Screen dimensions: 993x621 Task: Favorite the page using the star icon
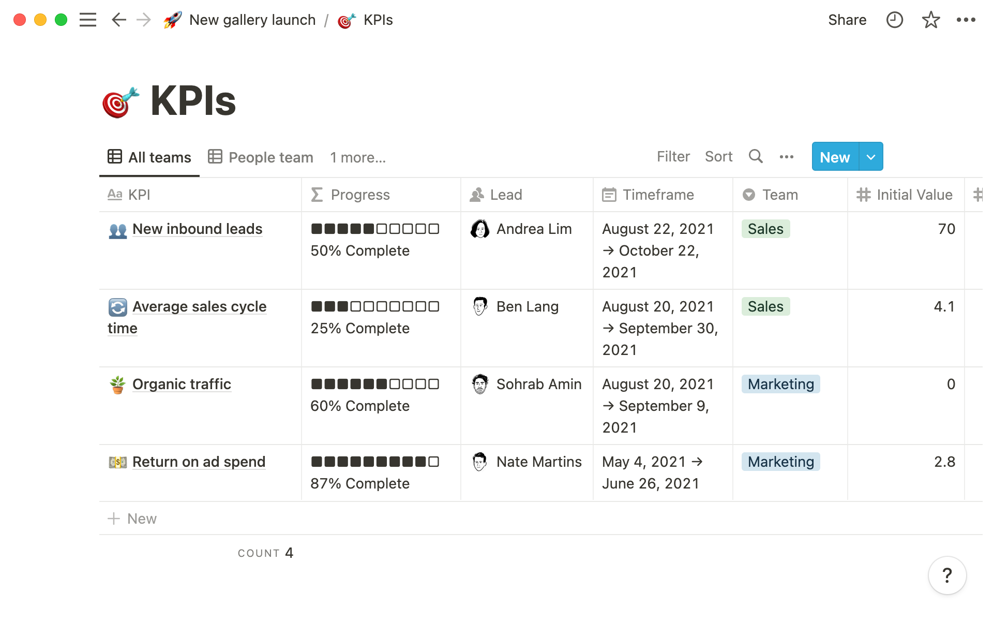[930, 20]
